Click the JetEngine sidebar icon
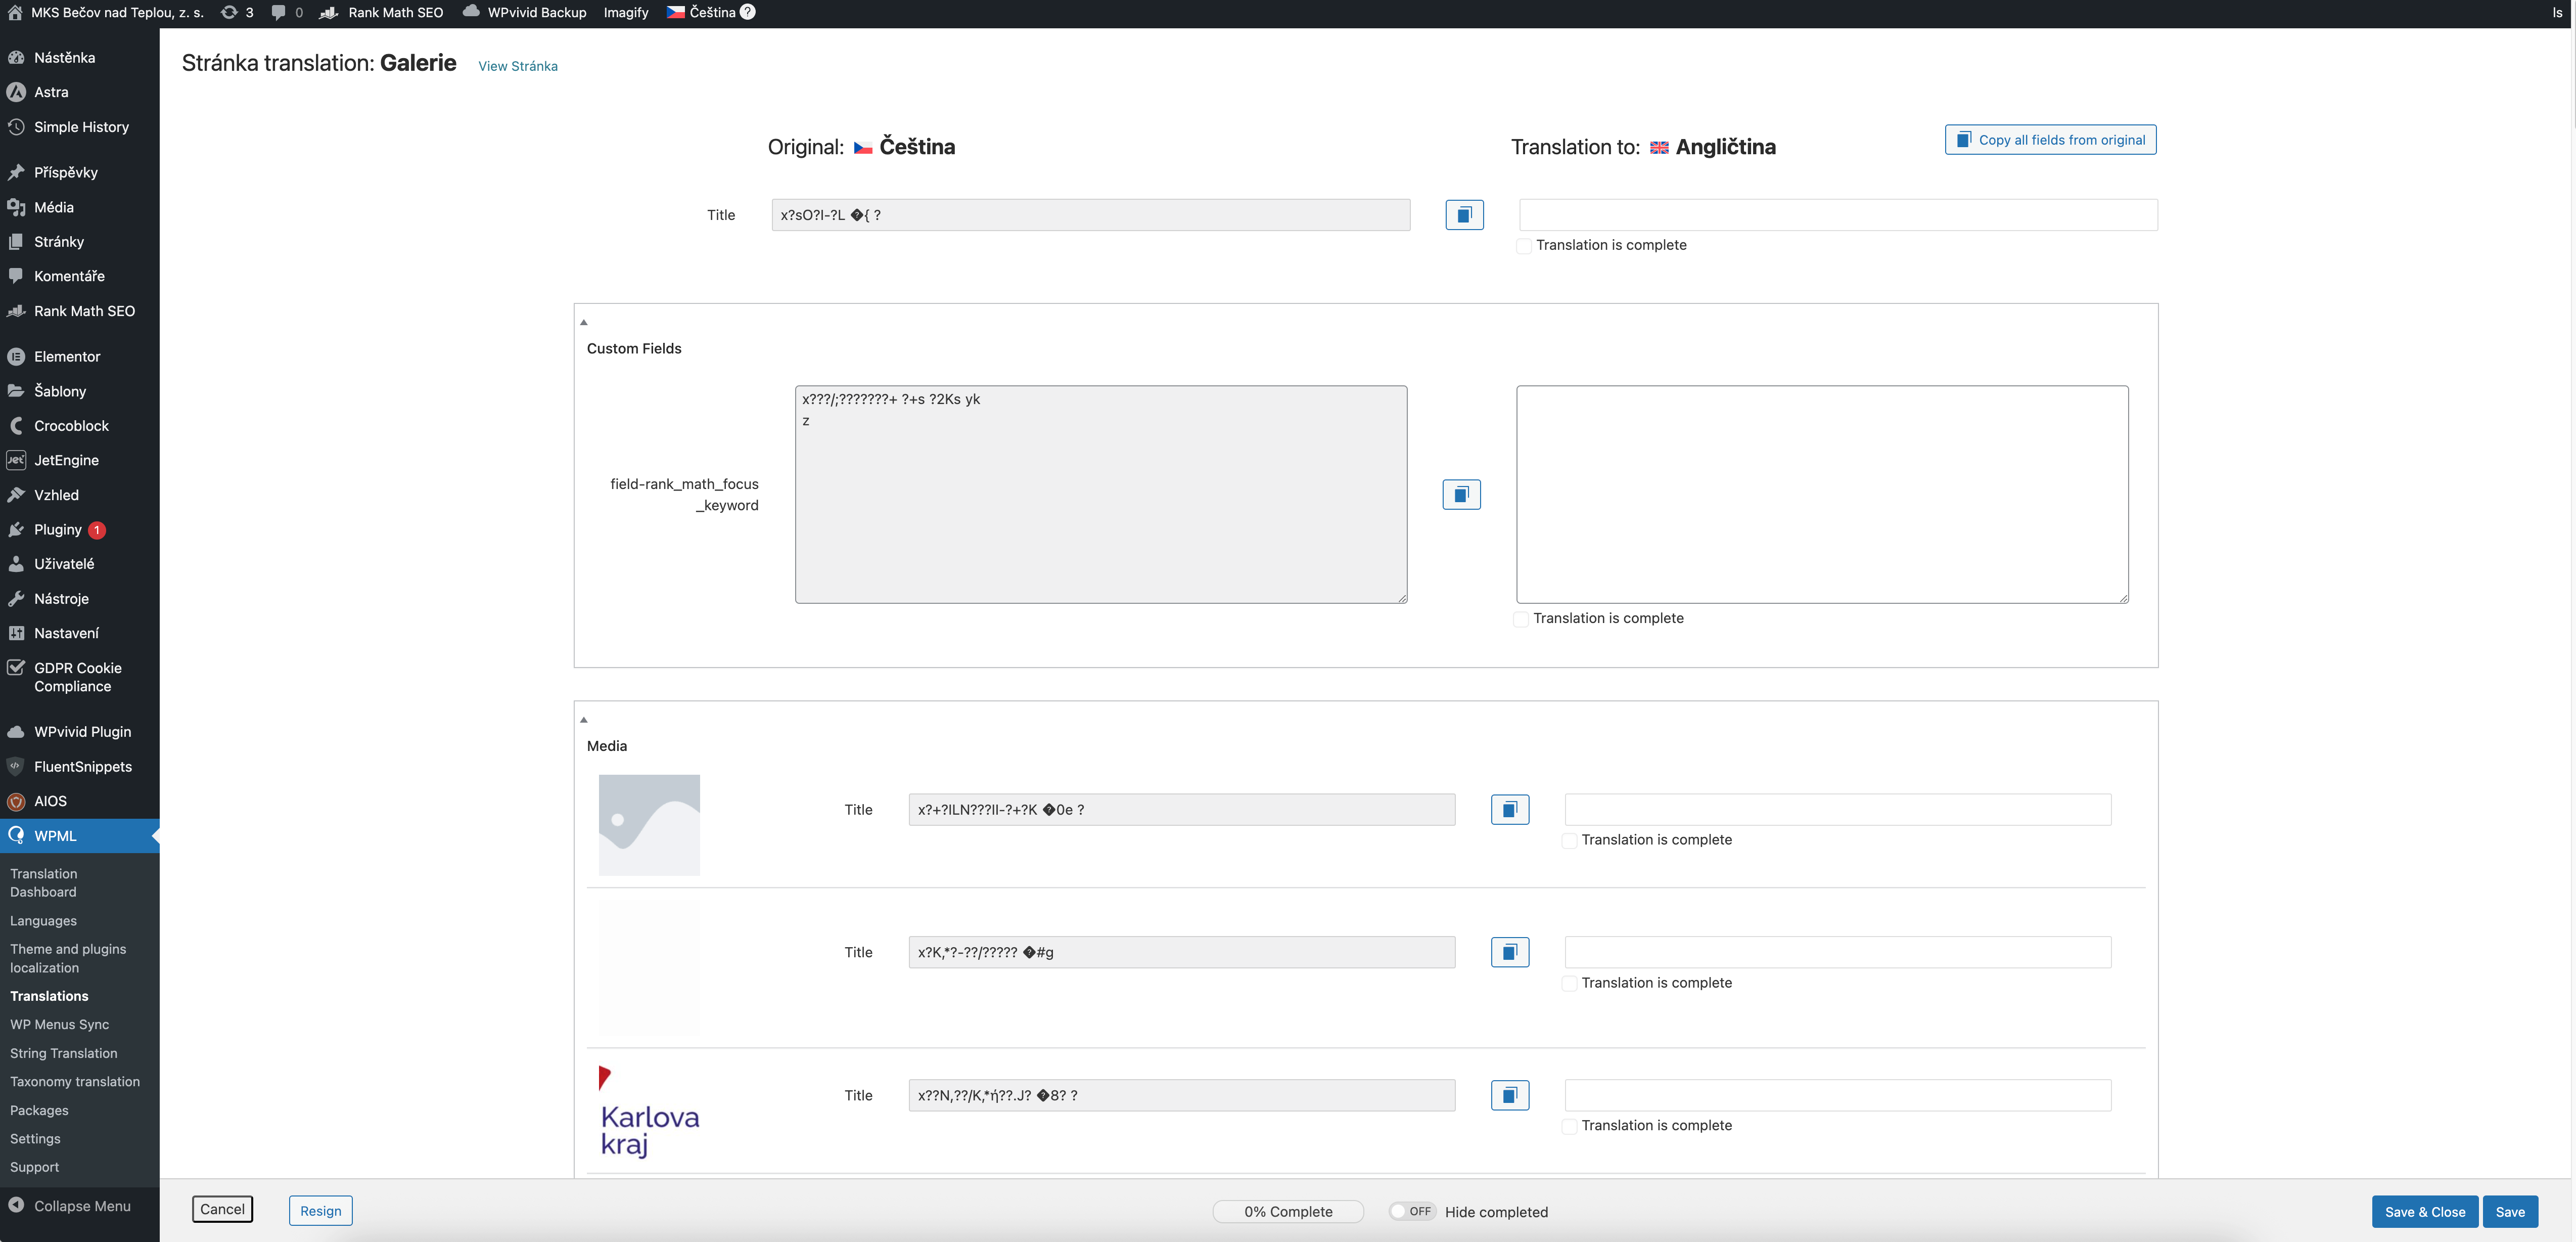Viewport: 2576px width, 1242px height. (16, 460)
